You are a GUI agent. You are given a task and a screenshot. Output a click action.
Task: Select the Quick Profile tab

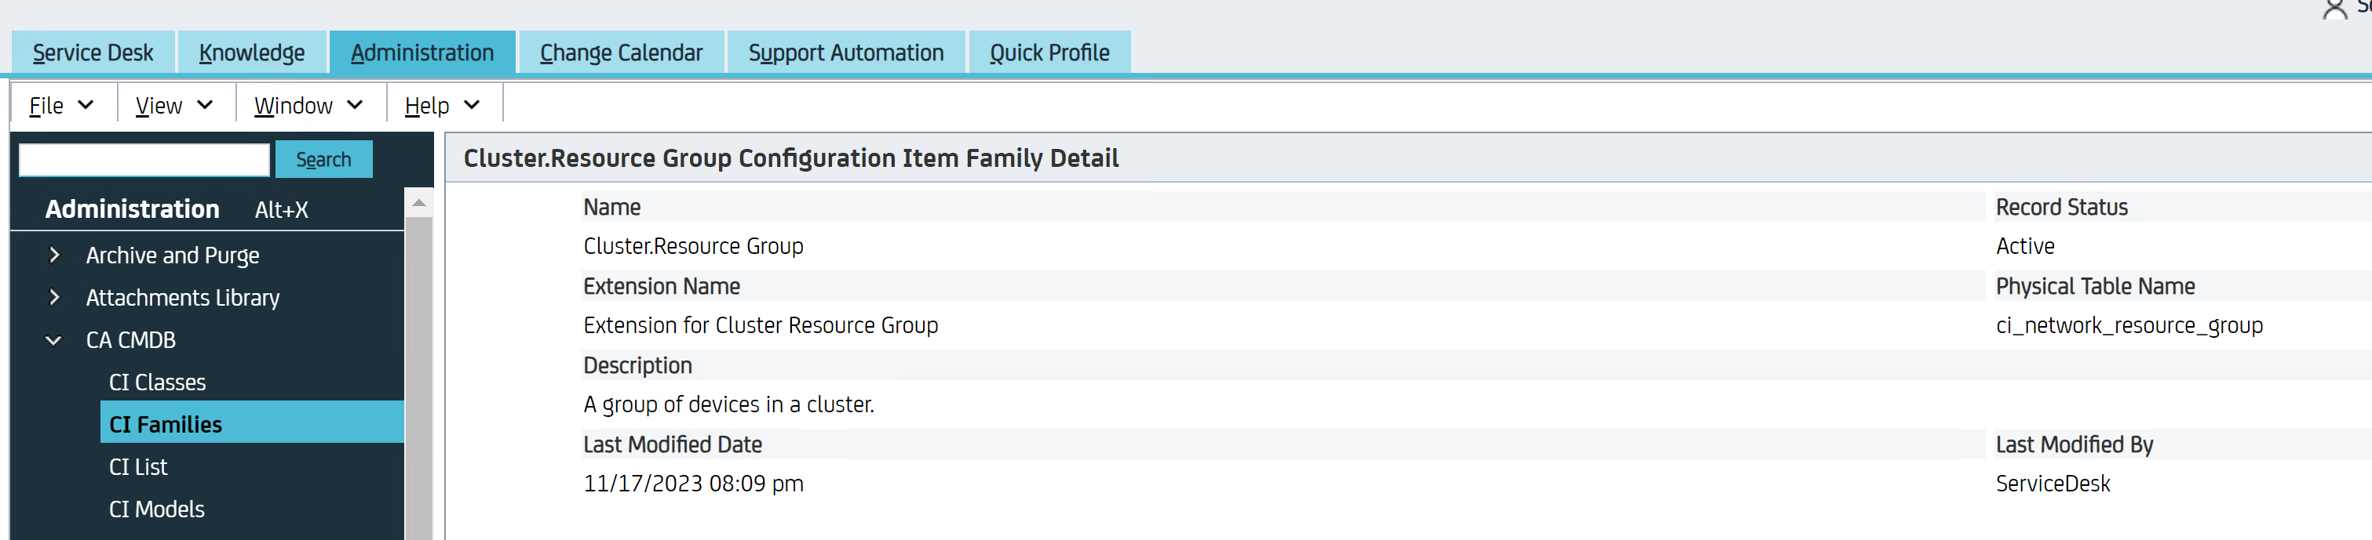coord(1049,53)
